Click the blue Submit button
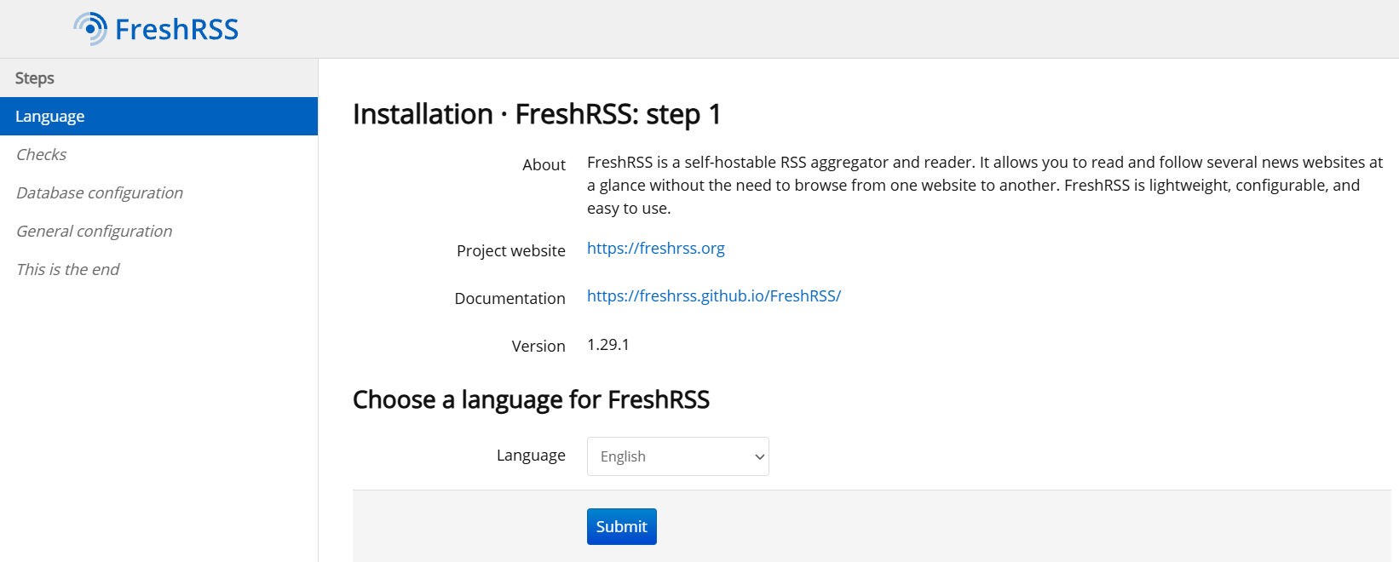This screenshot has height=562, width=1399. 621,526
